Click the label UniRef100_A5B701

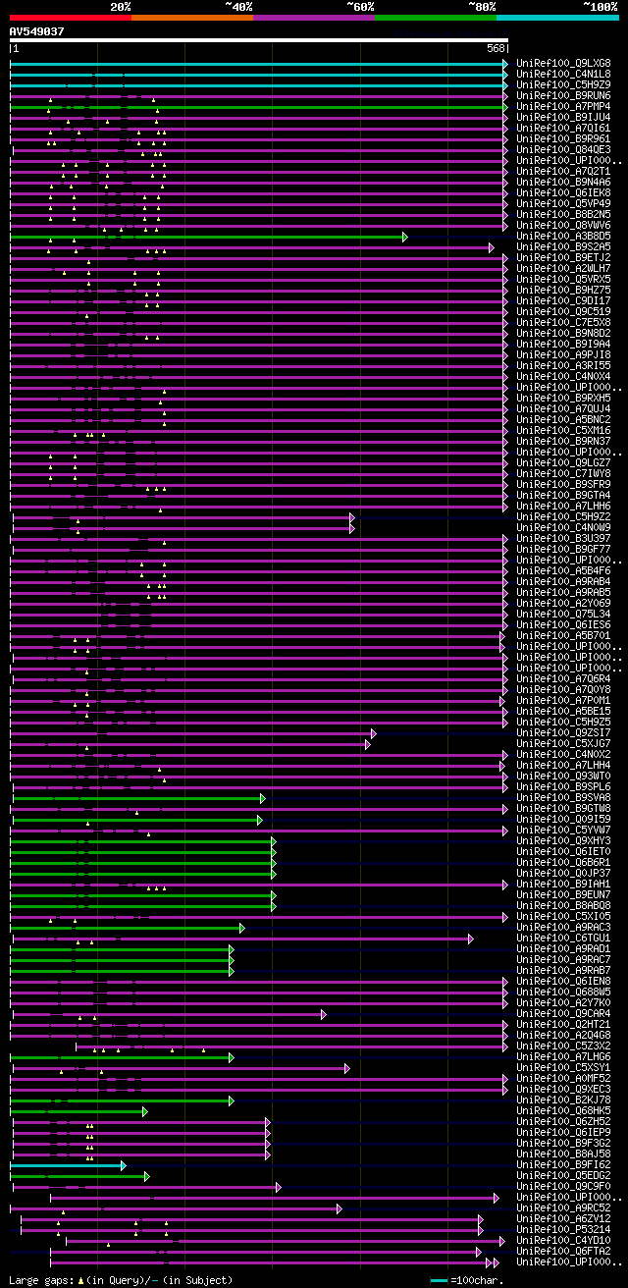tap(563, 635)
